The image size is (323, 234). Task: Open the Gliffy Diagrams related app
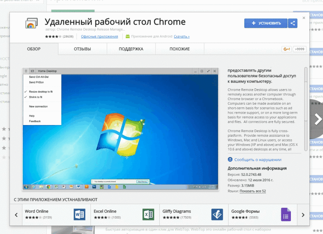click(194, 215)
